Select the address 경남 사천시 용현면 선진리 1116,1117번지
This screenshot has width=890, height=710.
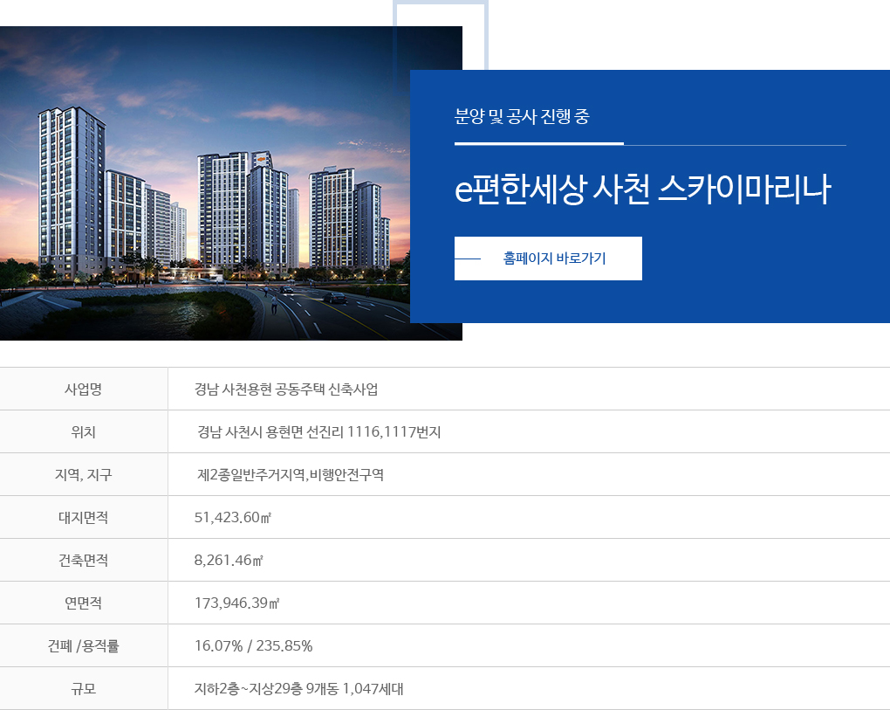tap(319, 432)
